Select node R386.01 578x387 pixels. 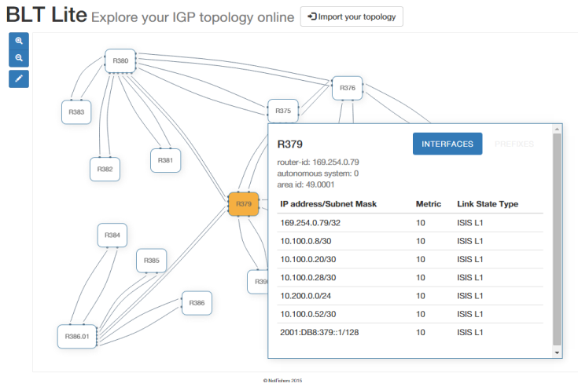77,336
